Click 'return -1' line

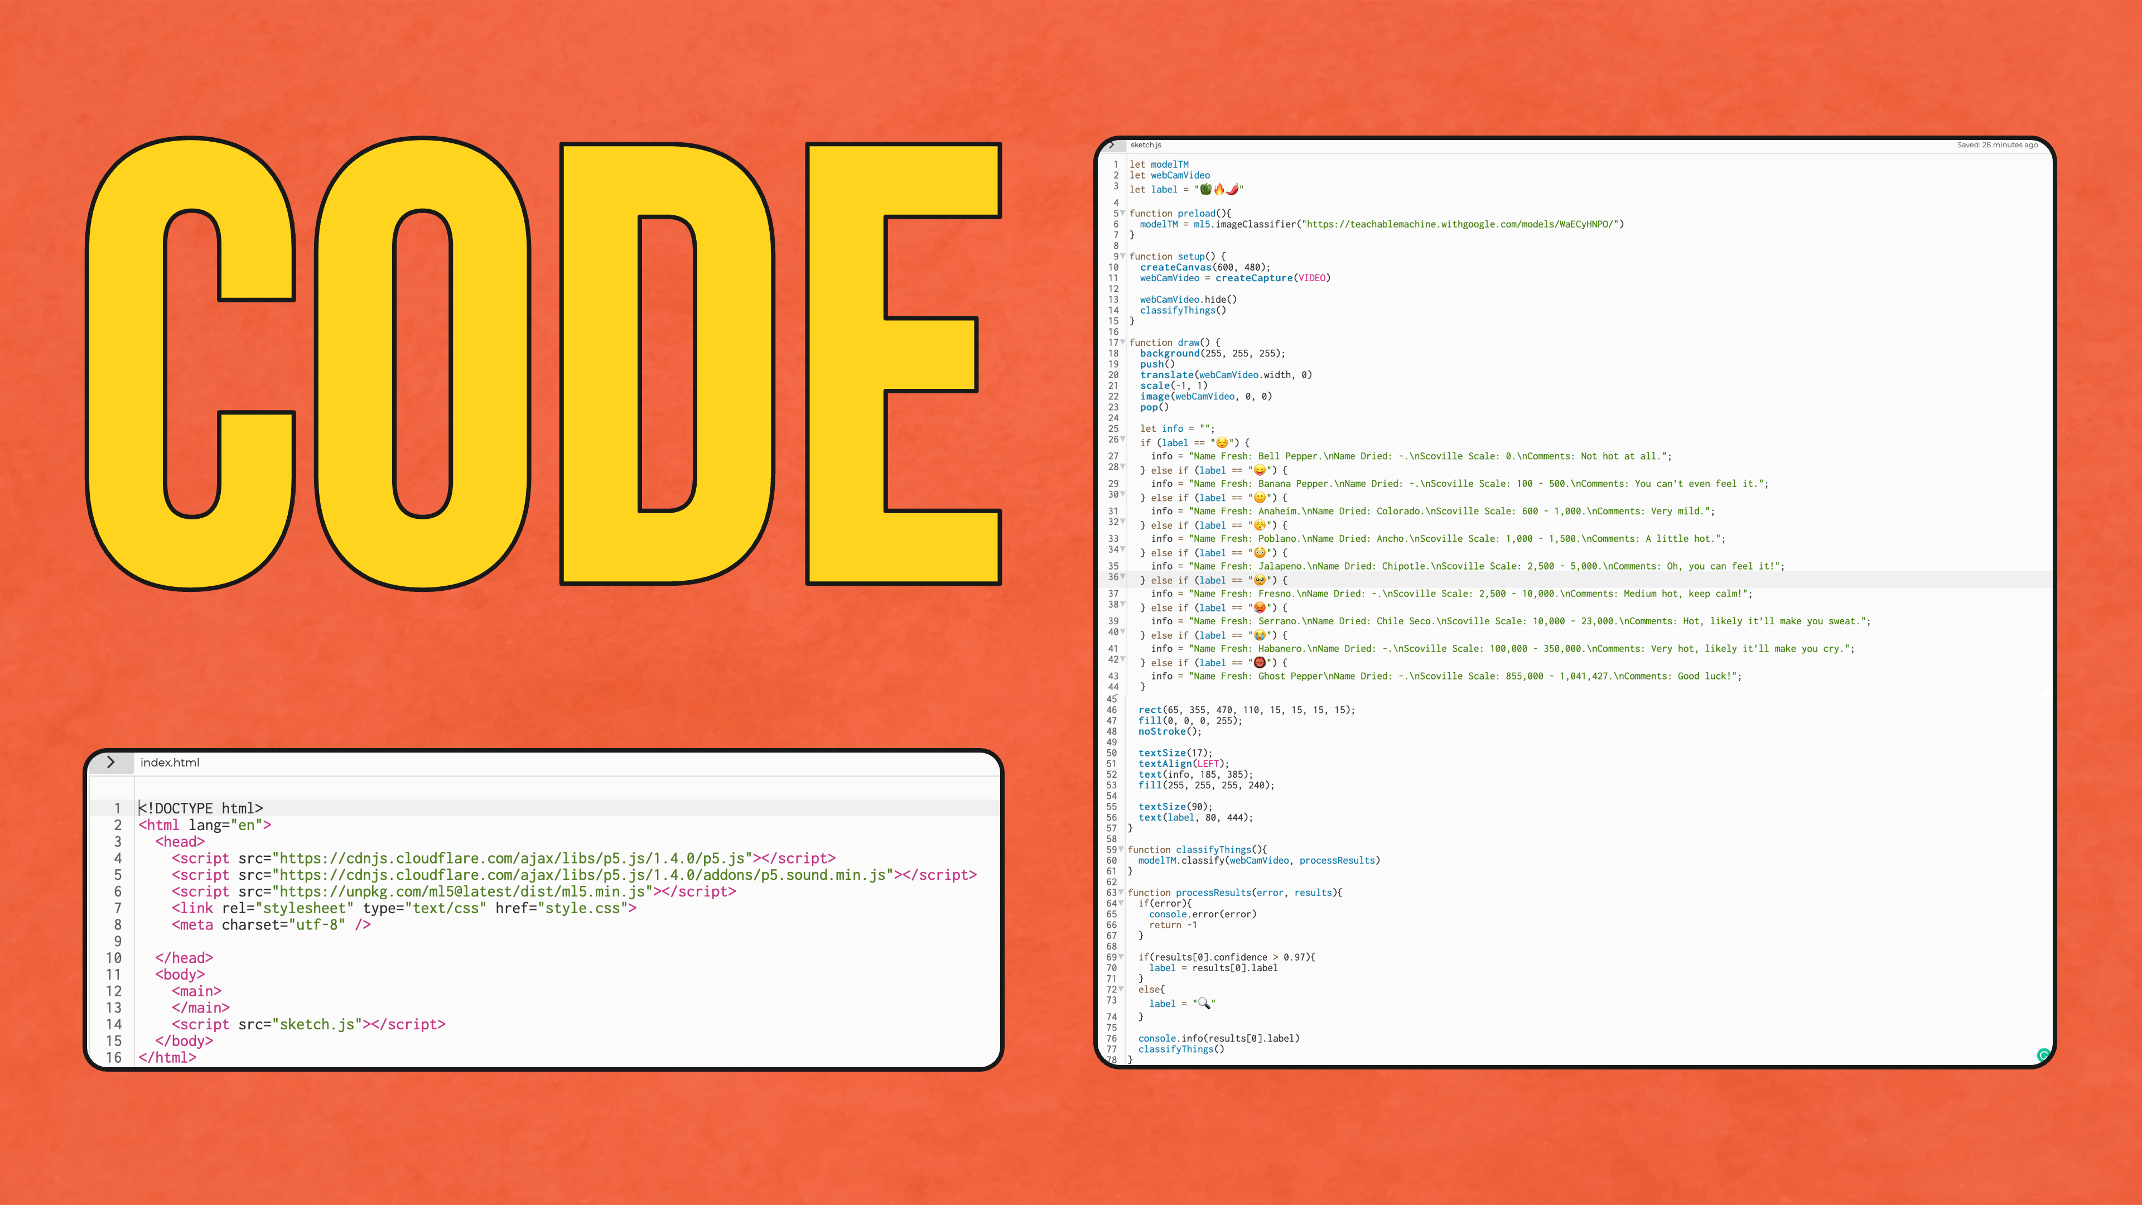click(x=1173, y=925)
